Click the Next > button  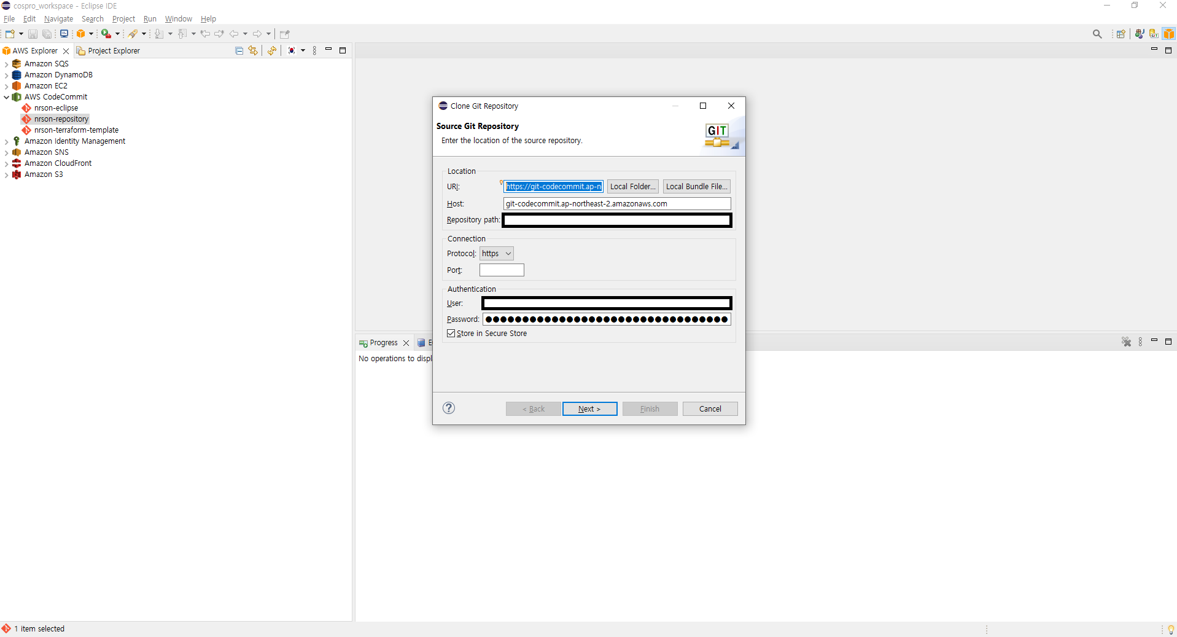pos(589,409)
